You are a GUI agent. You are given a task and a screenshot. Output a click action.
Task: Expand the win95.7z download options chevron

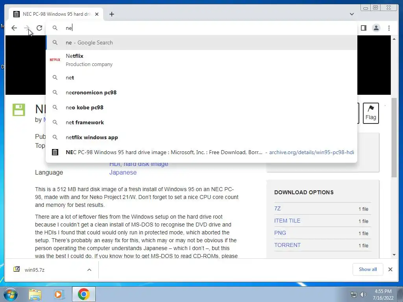(89, 270)
